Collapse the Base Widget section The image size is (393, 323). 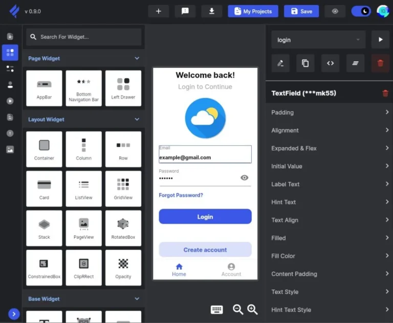(x=137, y=298)
